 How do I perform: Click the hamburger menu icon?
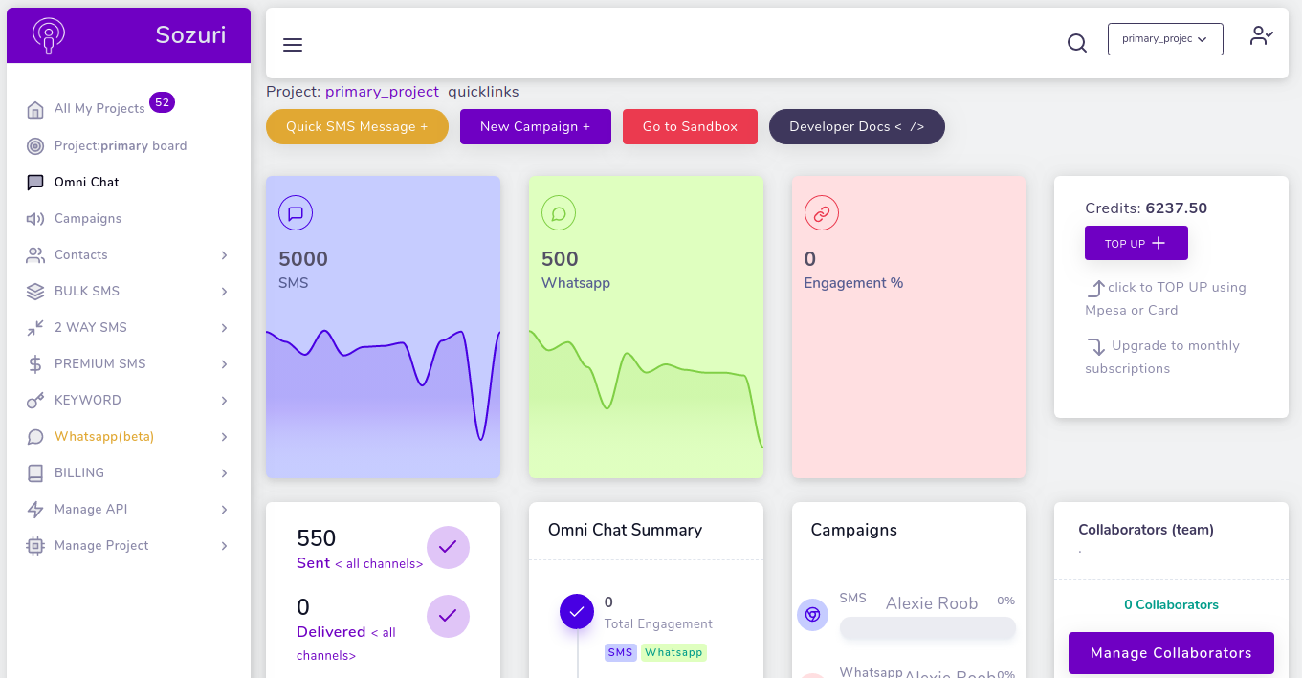pyautogui.click(x=293, y=45)
